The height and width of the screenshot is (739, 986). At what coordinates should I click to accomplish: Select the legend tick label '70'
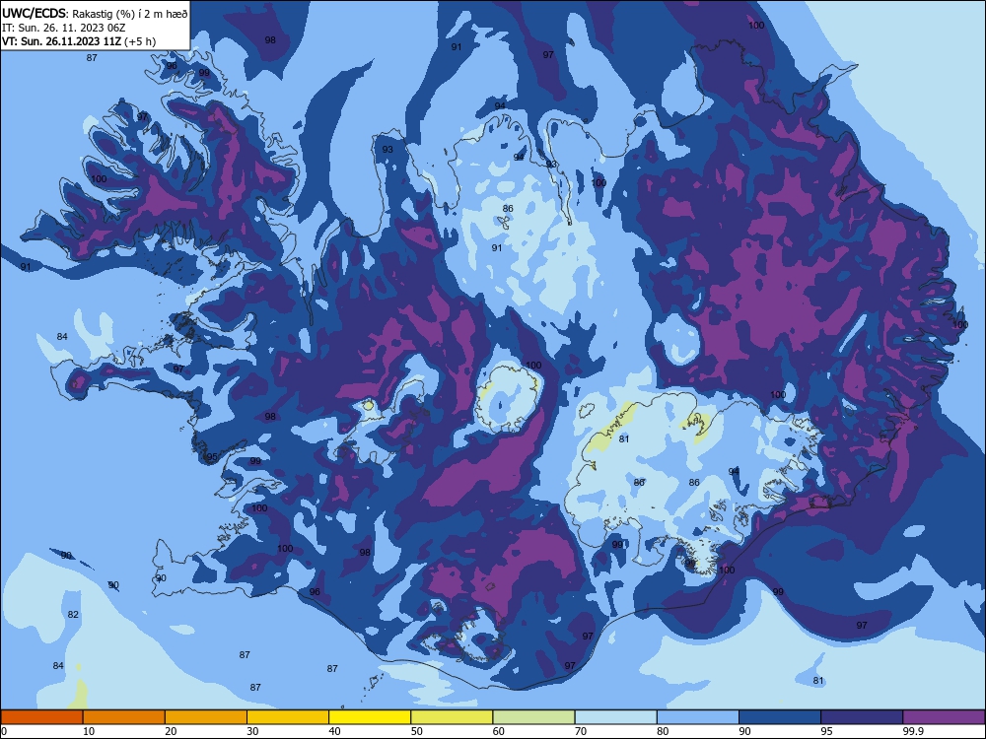click(581, 731)
